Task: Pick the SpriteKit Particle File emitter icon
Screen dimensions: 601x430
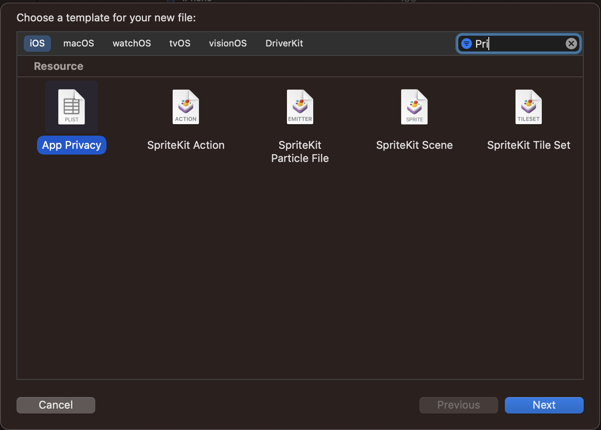Action: [x=300, y=107]
